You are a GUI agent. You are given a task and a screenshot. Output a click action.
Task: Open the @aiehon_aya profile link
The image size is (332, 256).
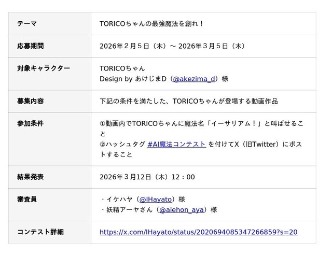click(x=181, y=210)
